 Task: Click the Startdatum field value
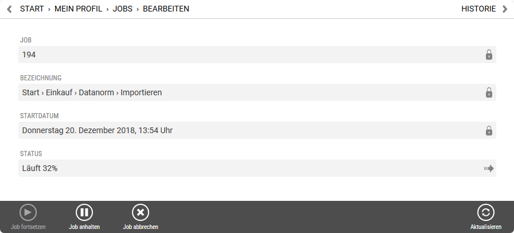[x=229, y=130]
